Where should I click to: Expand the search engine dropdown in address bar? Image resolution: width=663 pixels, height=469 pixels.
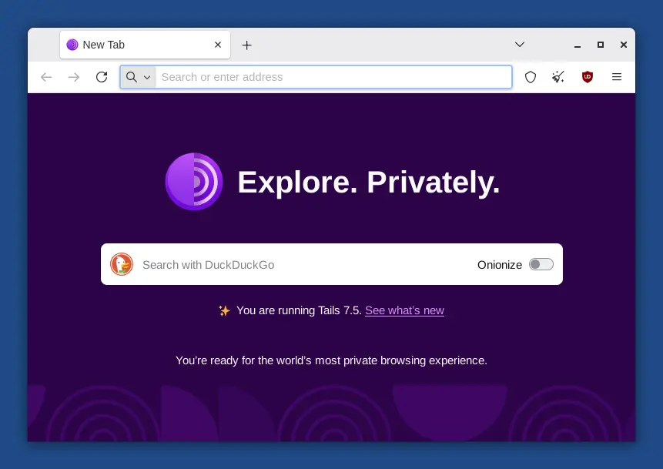(x=147, y=77)
